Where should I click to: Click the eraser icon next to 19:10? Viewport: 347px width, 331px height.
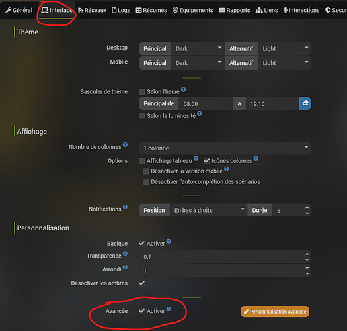[x=305, y=103]
